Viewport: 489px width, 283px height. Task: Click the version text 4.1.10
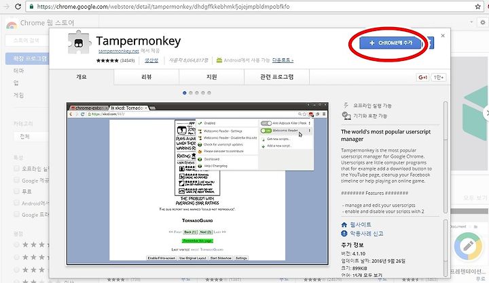point(359,253)
